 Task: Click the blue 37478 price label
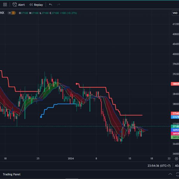click(175, 117)
